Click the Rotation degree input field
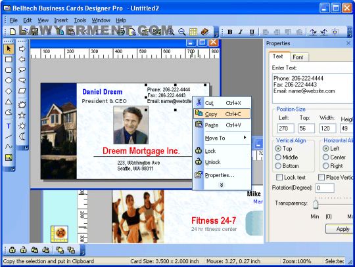 (x=325, y=188)
